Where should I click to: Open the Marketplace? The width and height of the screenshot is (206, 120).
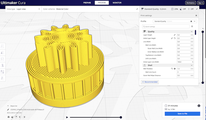point(191,3)
